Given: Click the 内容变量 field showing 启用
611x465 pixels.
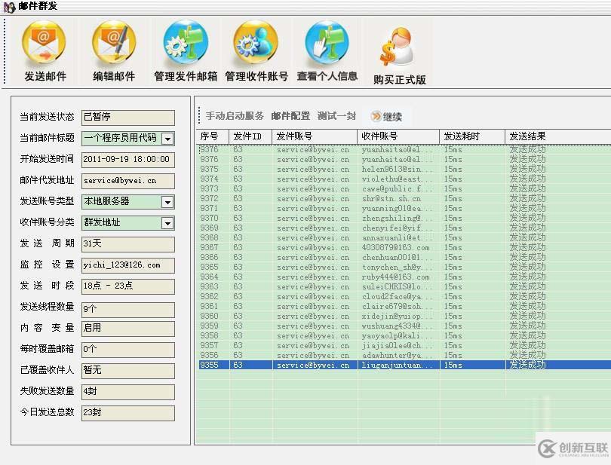Looking at the screenshot, I should (128, 329).
